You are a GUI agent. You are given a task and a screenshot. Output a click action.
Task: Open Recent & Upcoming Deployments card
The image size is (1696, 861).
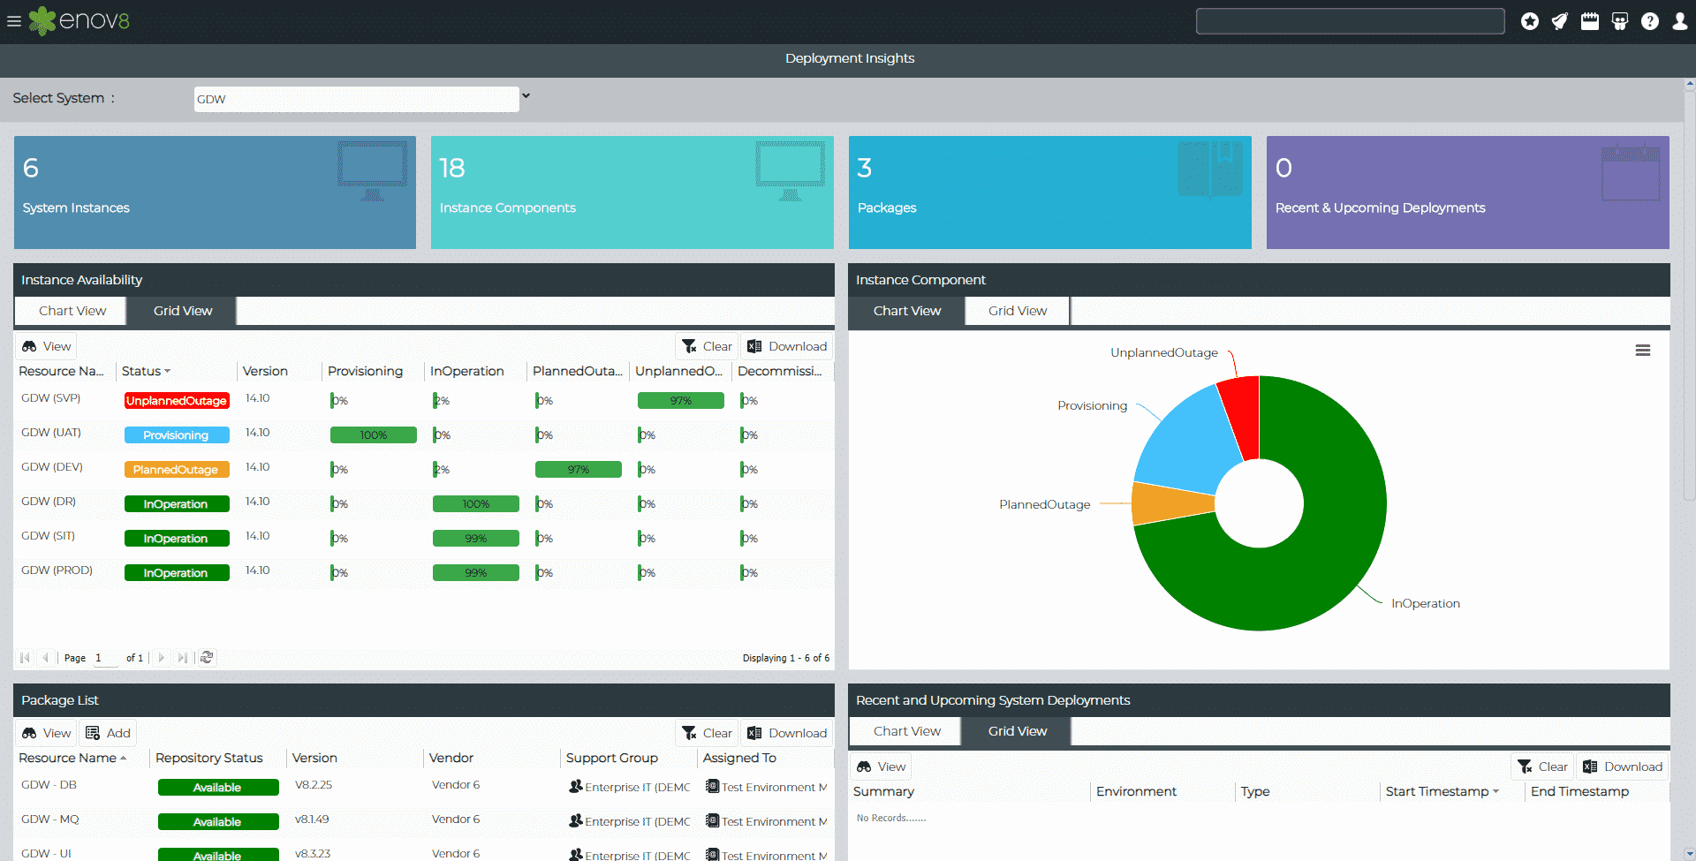tap(1467, 192)
